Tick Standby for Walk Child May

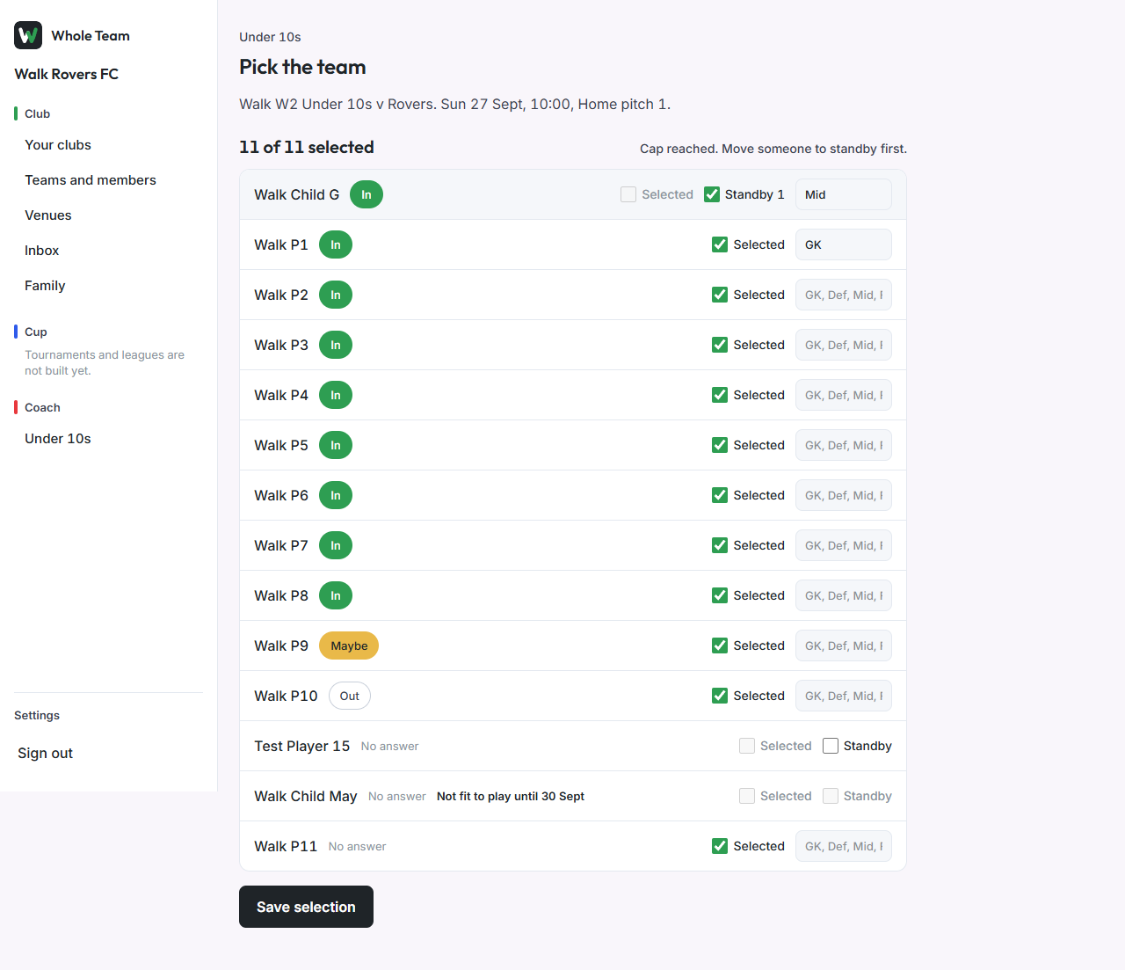coord(831,796)
